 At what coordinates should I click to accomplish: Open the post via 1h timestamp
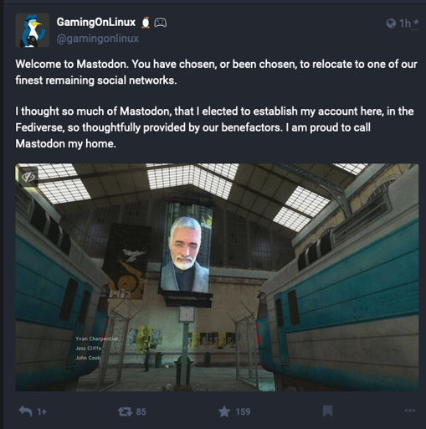pyautogui.click(x=405, y=23)
